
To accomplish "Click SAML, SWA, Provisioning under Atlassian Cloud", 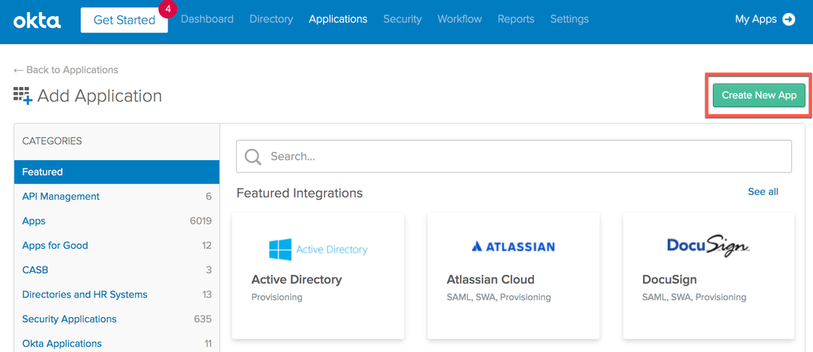I will coord(498,298).
